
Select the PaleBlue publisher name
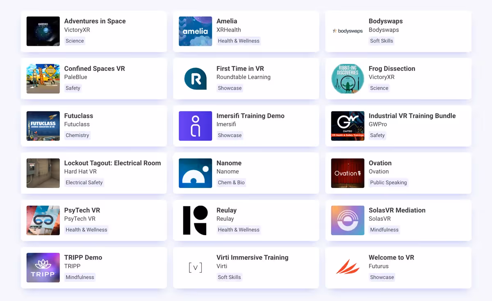tap(77, 77)
